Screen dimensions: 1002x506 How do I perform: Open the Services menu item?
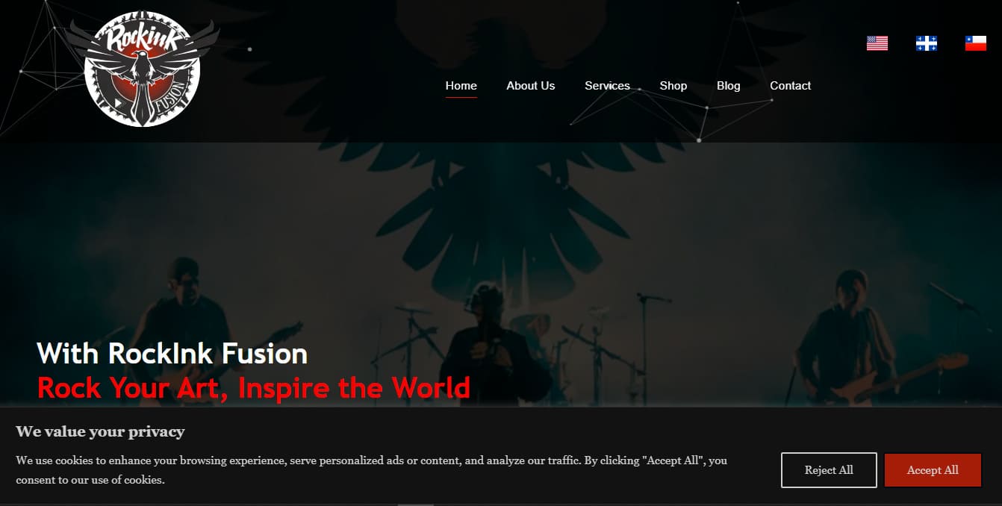pos(607,86)
